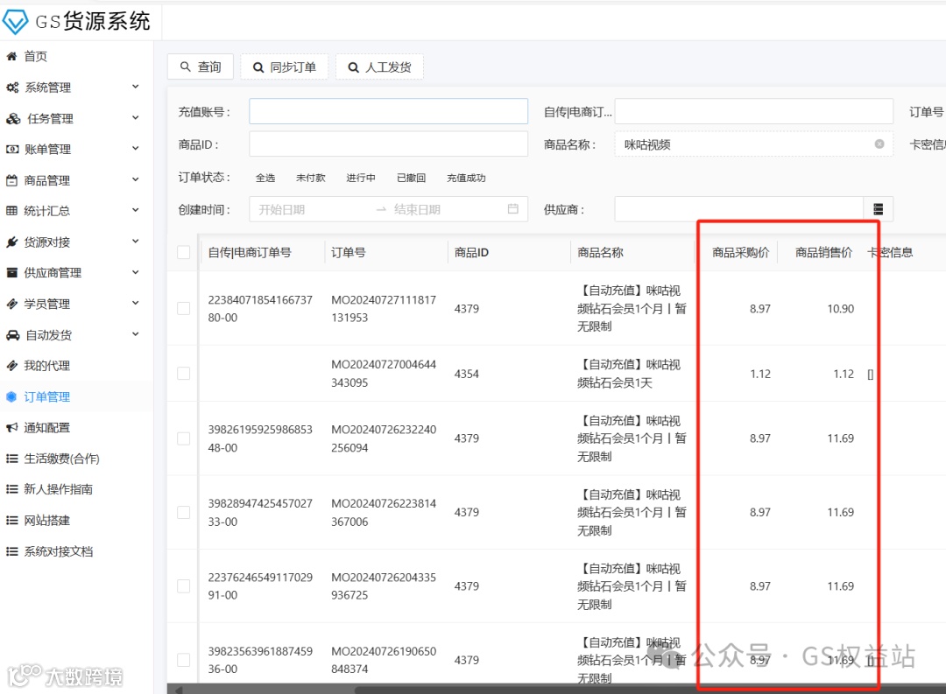The width and height of the screenshot is (946, 694).
Task: Click the 货源对接 plug icon
Action: point(11,242)
